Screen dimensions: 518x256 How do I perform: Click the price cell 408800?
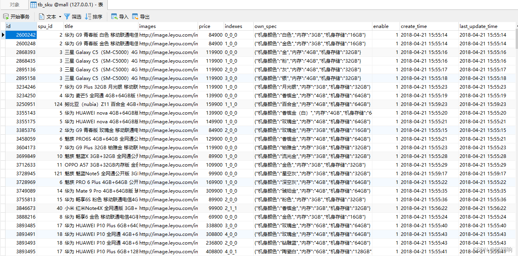click(x=211, y=251)
